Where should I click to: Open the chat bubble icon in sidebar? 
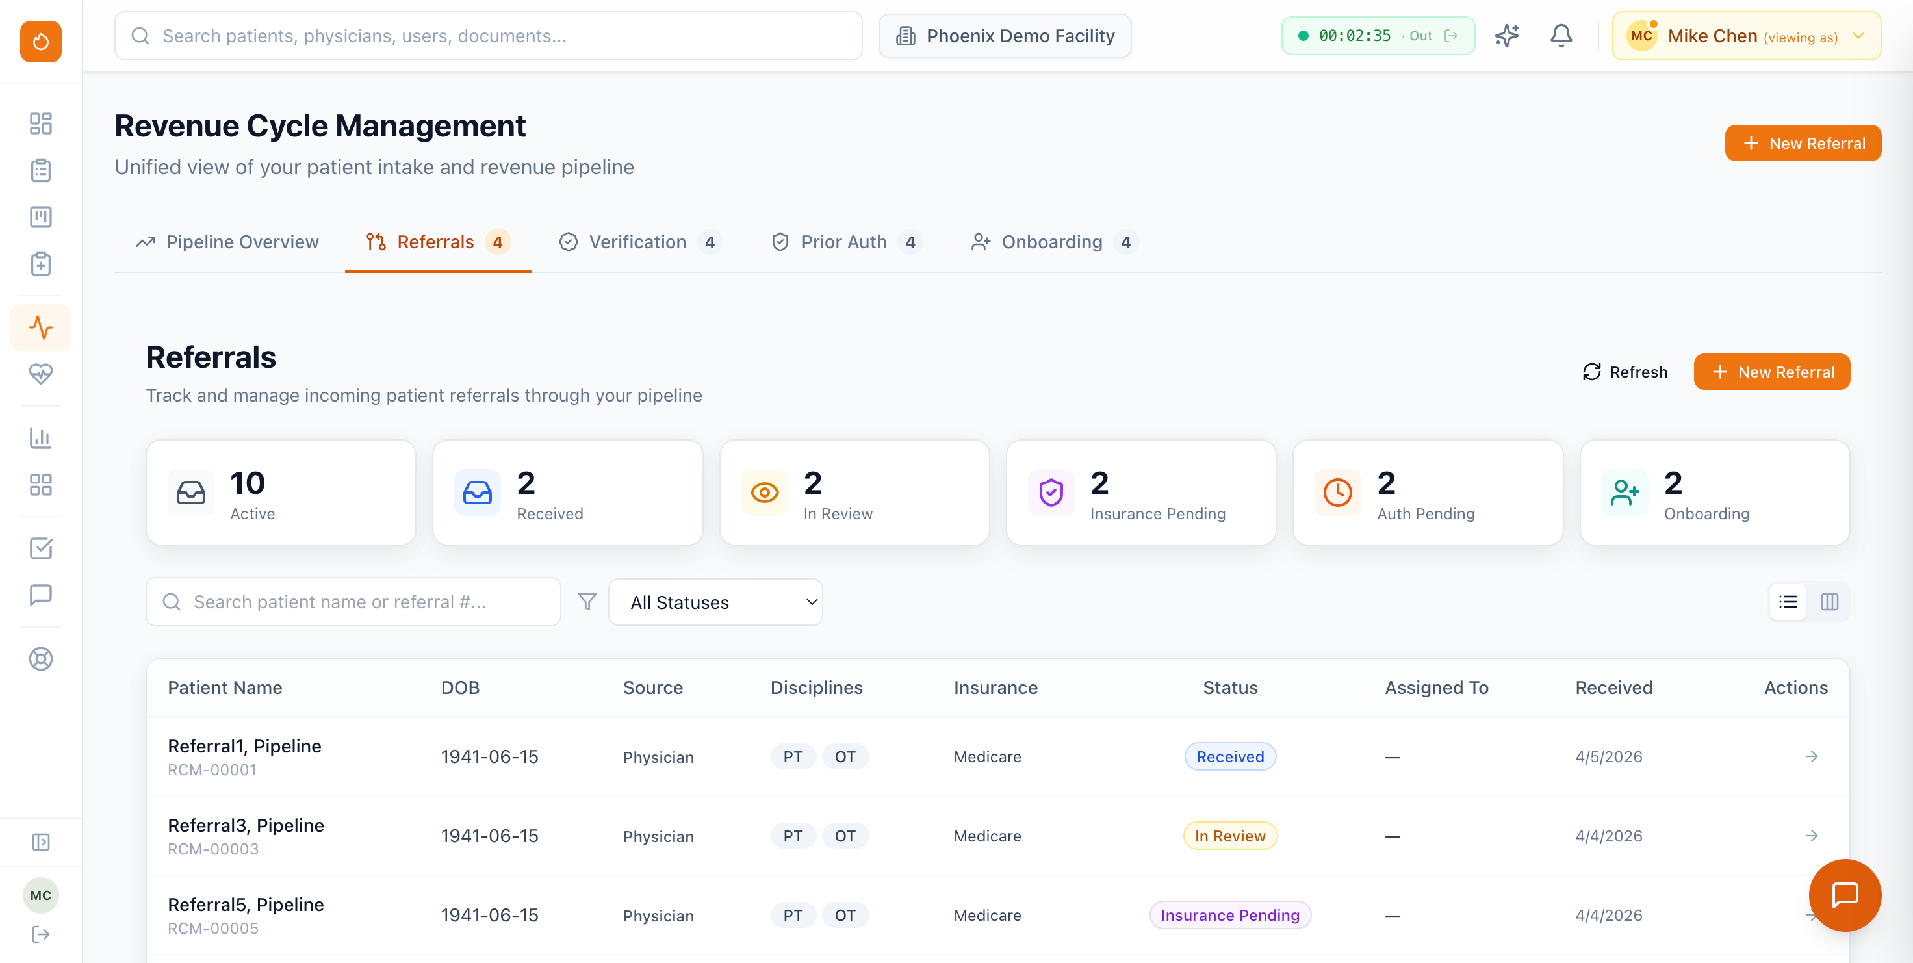tap(41, 594)
